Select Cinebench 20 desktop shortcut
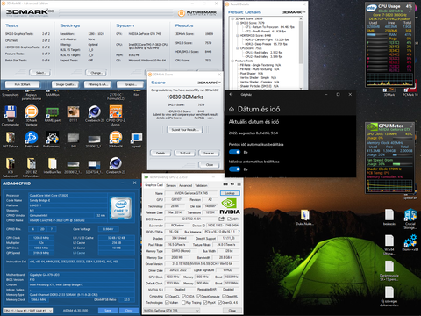 tap(95, 114)
